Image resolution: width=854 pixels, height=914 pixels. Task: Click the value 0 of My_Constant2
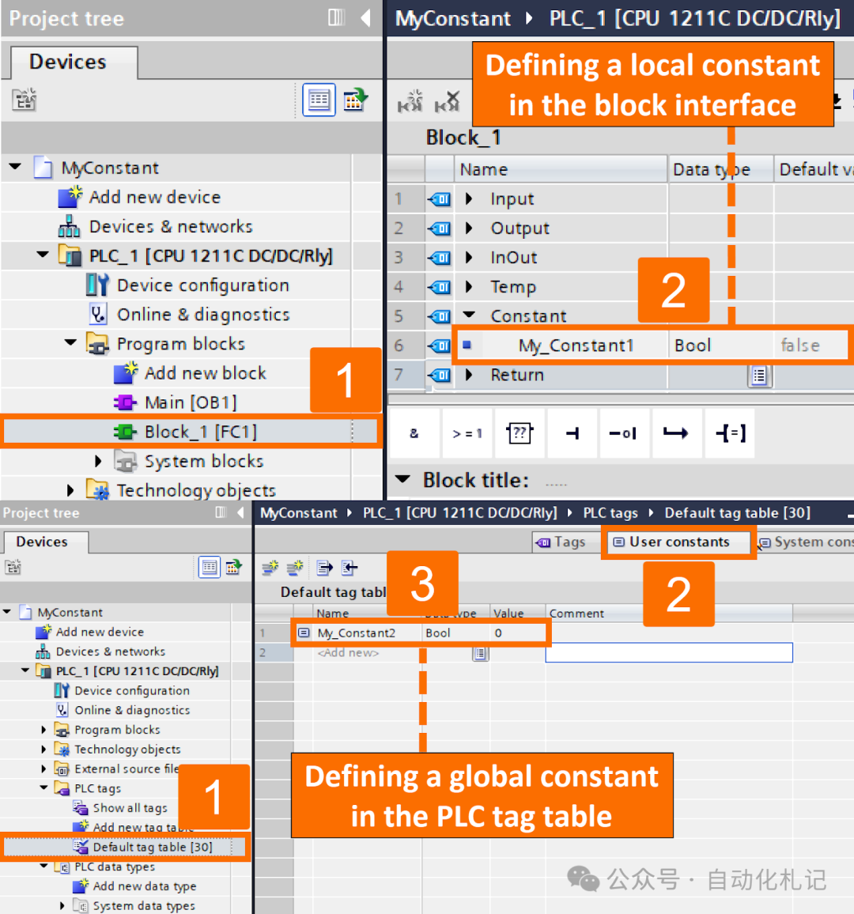pos(498,633)
